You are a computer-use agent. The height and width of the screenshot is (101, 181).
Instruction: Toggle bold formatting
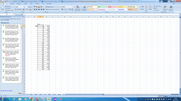click(x=16, y=10)
